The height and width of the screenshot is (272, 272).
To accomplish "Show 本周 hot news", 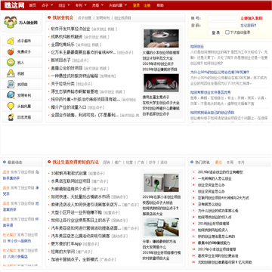I will click(230, 162).
